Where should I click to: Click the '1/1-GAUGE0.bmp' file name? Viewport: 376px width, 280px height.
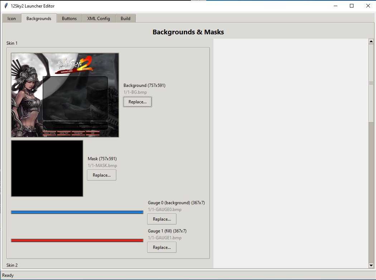coord(165,210)
